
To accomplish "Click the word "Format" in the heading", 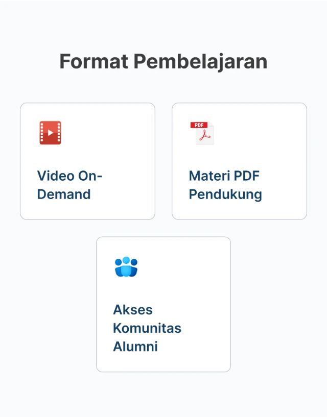I will (94, 62).
